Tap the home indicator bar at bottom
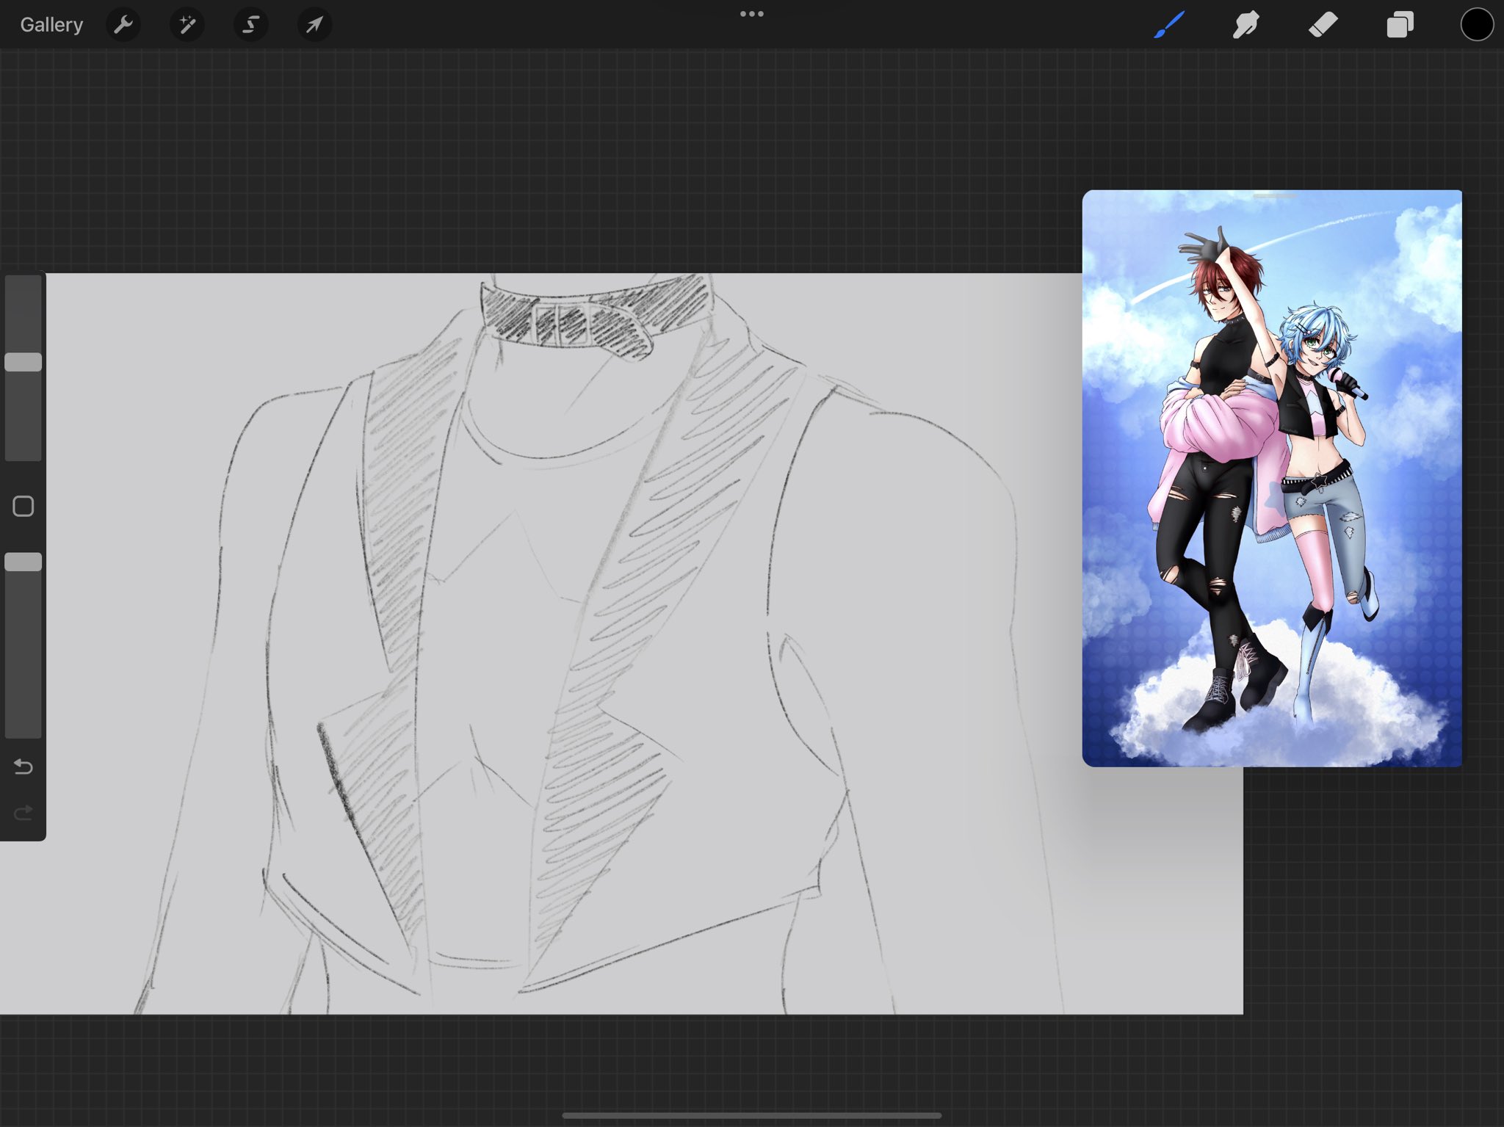This screenshot has height=1127, width=1504. pyautogui.click(x=751, y=1115)
